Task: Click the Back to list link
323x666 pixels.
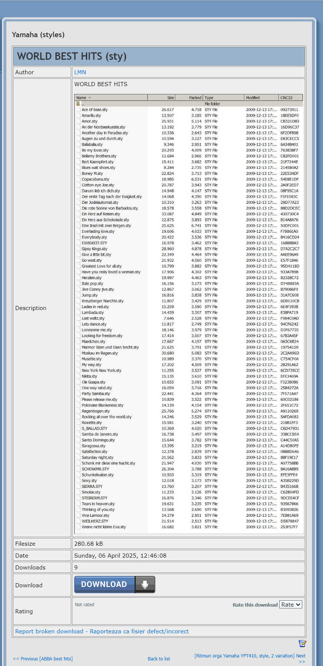Action: tap(159, 659)
